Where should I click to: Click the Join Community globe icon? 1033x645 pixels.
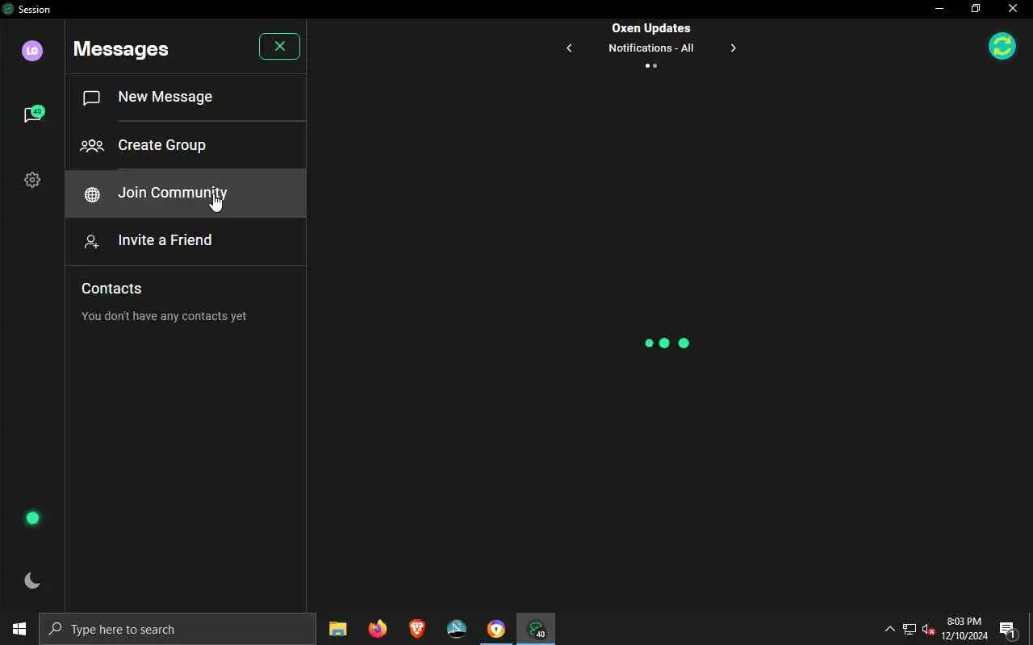click(92, 194)
